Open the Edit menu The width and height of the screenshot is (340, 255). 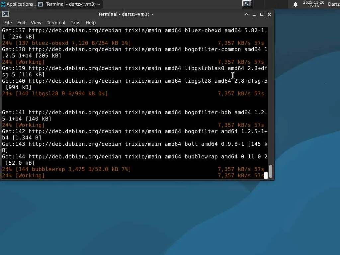point(21,23)
